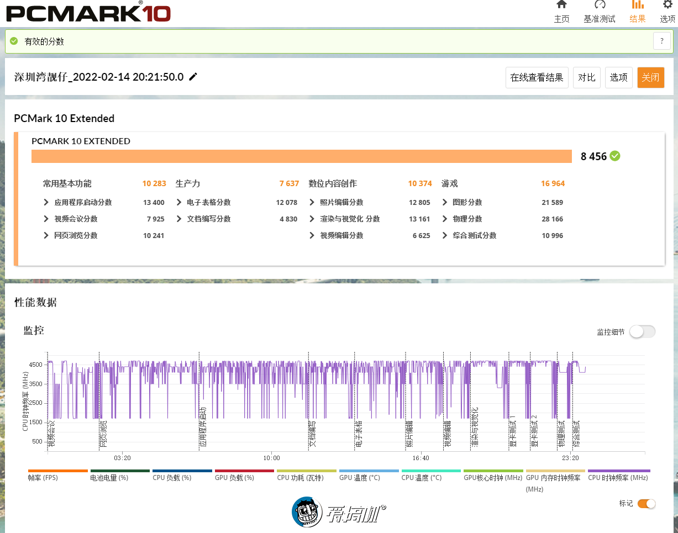Image resolution: width=678 pixels, height=533 pixels.
Task: Expand 电子表格分数 row
Action: pyautogui.click(x=203, y=203)
